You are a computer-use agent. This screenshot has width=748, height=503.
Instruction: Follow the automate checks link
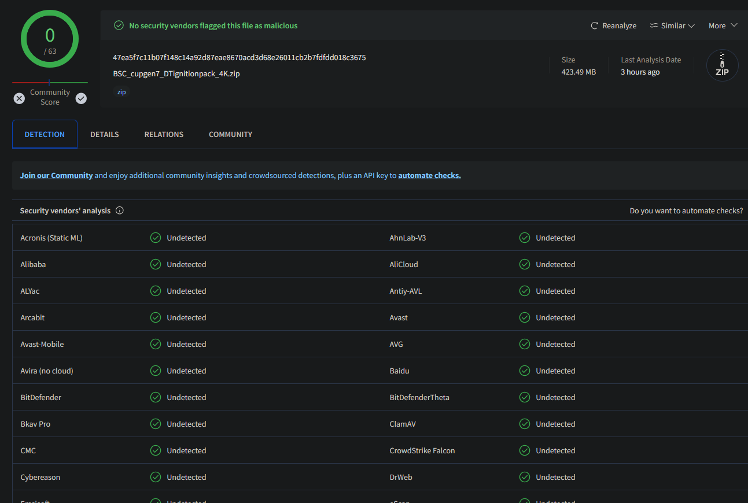[429, 175]
